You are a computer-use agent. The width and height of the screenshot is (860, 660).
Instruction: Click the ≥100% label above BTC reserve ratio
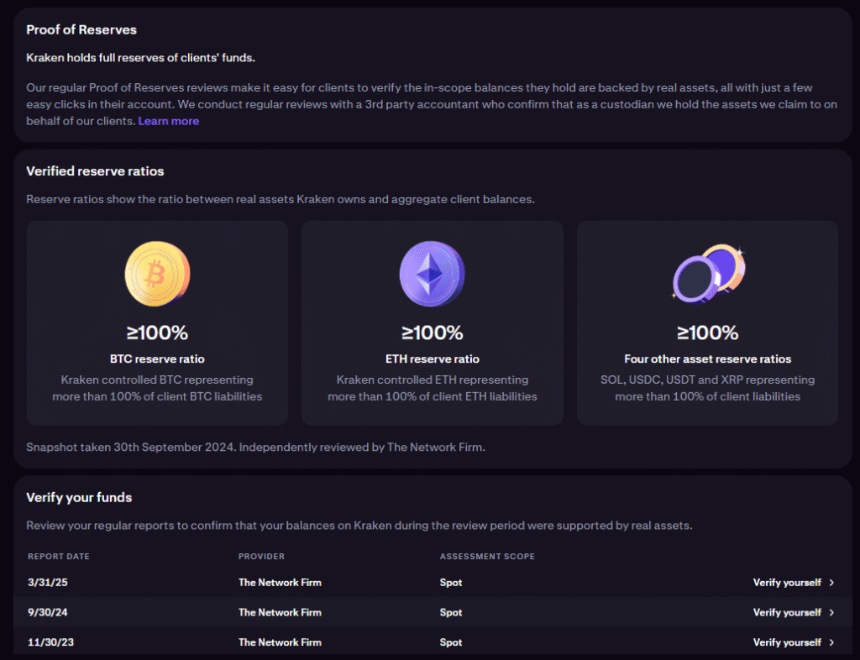(x=157, y=332)
